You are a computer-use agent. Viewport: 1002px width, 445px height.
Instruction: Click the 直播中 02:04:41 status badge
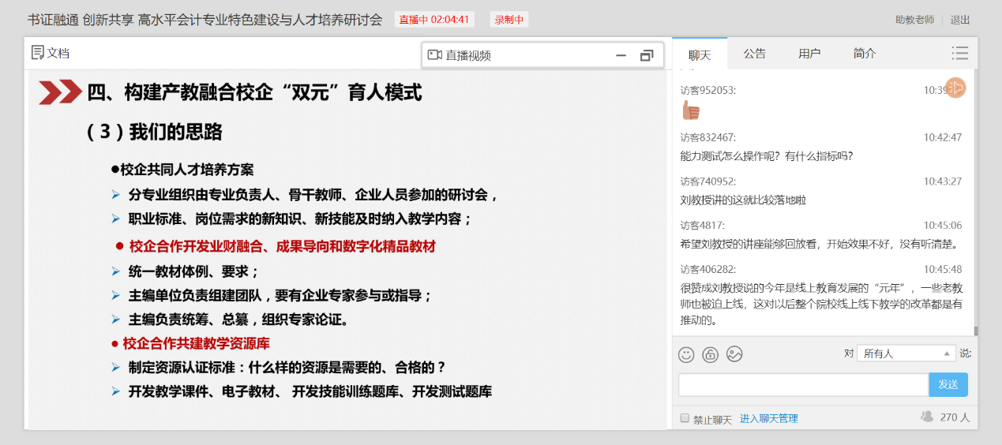click(433, 20)
